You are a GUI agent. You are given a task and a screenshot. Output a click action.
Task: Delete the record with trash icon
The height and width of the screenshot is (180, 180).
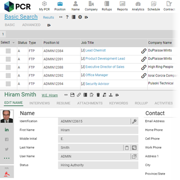98,95
